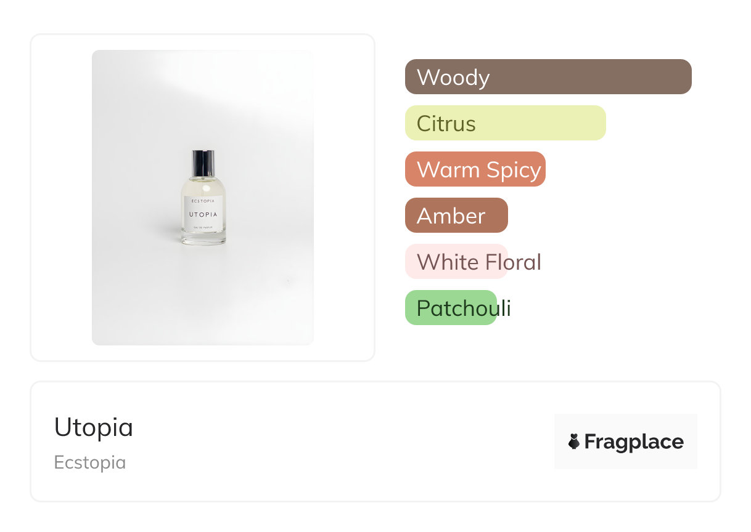Click the Utopia fragrance title
Image resolution: width=751 pixels, height=532 pixels.
tap(94, 427)
